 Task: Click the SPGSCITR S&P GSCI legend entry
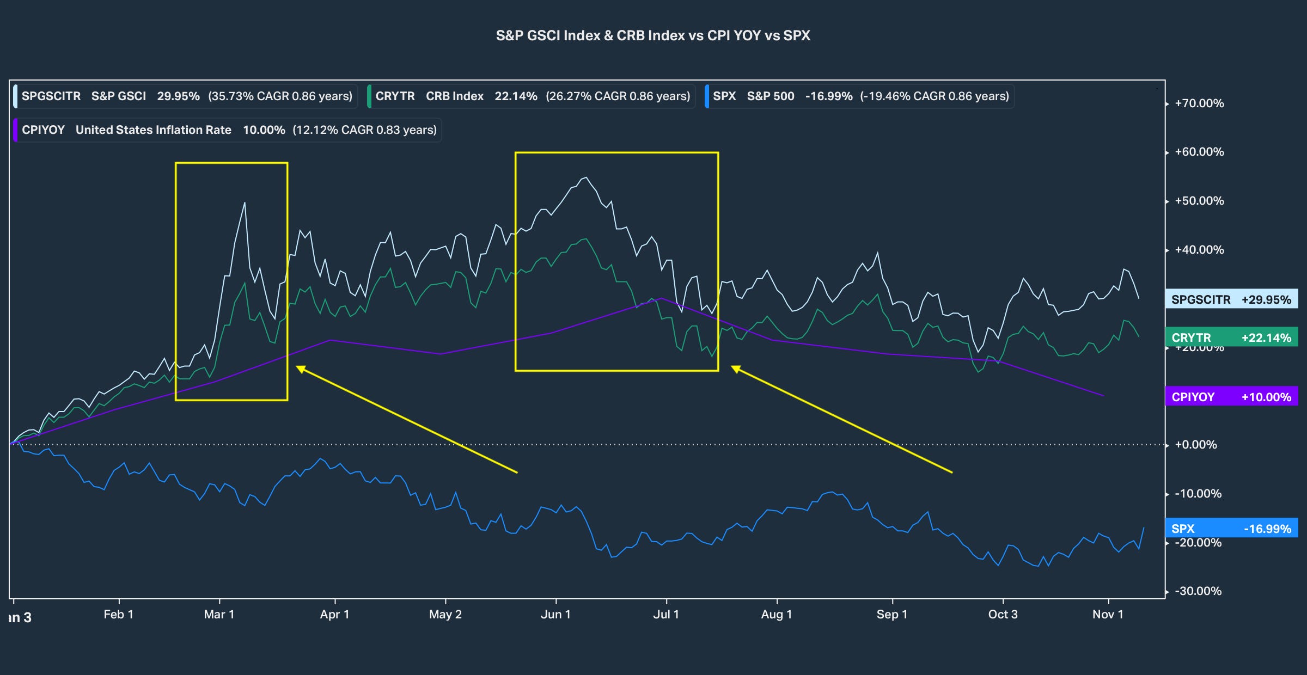pyautogui.click(x=186, y=96)
